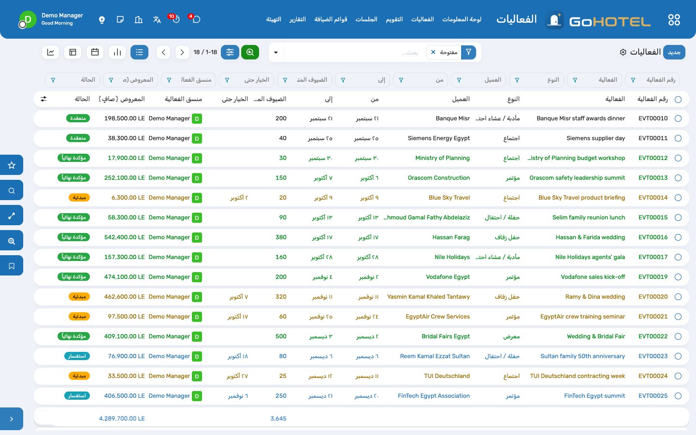
Task: Click the green search panel toggle icon
Action: tap(250, 52)
